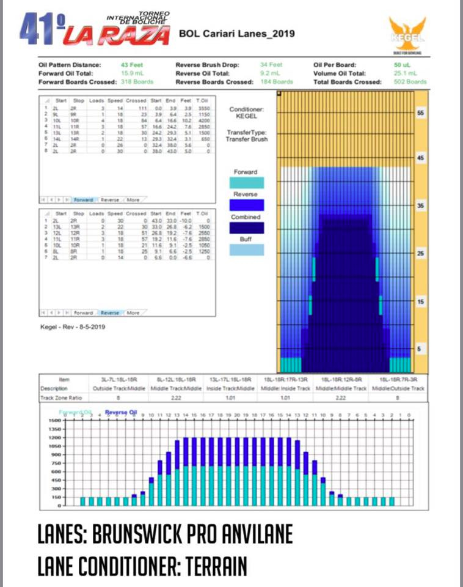463x587 pixels.
Task: Click the Kegel phoenix logo
Action: click(x=407, y=35)
